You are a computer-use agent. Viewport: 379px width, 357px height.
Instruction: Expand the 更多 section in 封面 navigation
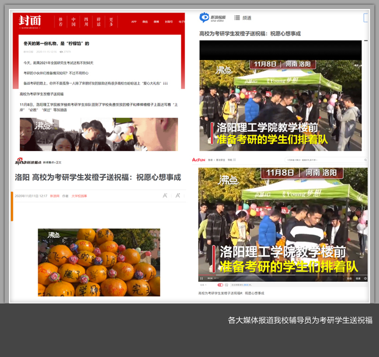coord(111,21)
